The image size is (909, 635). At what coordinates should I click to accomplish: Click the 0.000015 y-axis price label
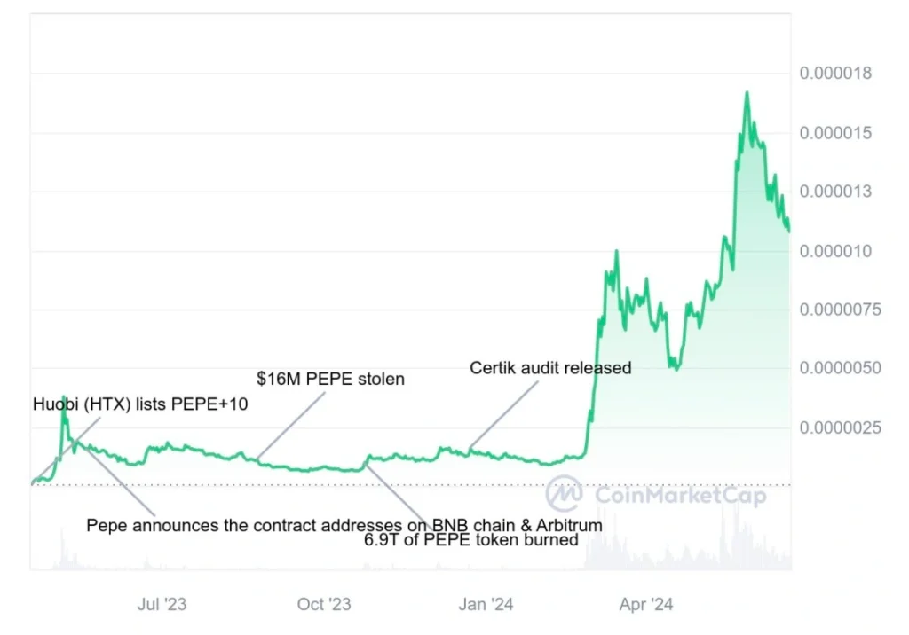tap(835, 133)
